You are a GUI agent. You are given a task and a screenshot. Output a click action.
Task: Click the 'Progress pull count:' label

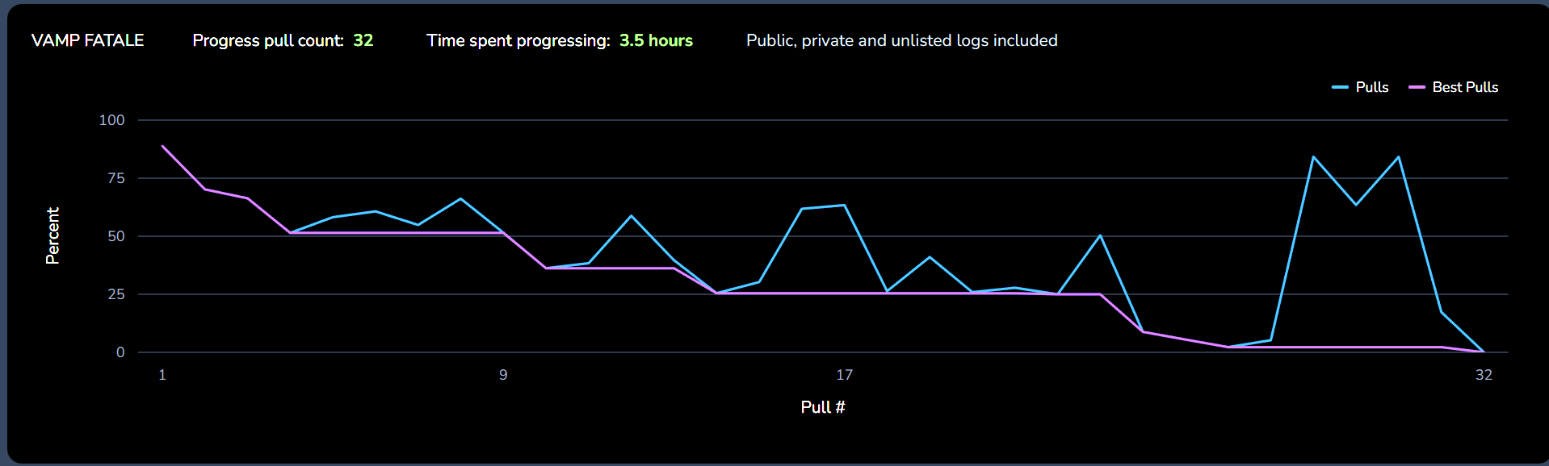pyautogui.click(x=268, y=40)
